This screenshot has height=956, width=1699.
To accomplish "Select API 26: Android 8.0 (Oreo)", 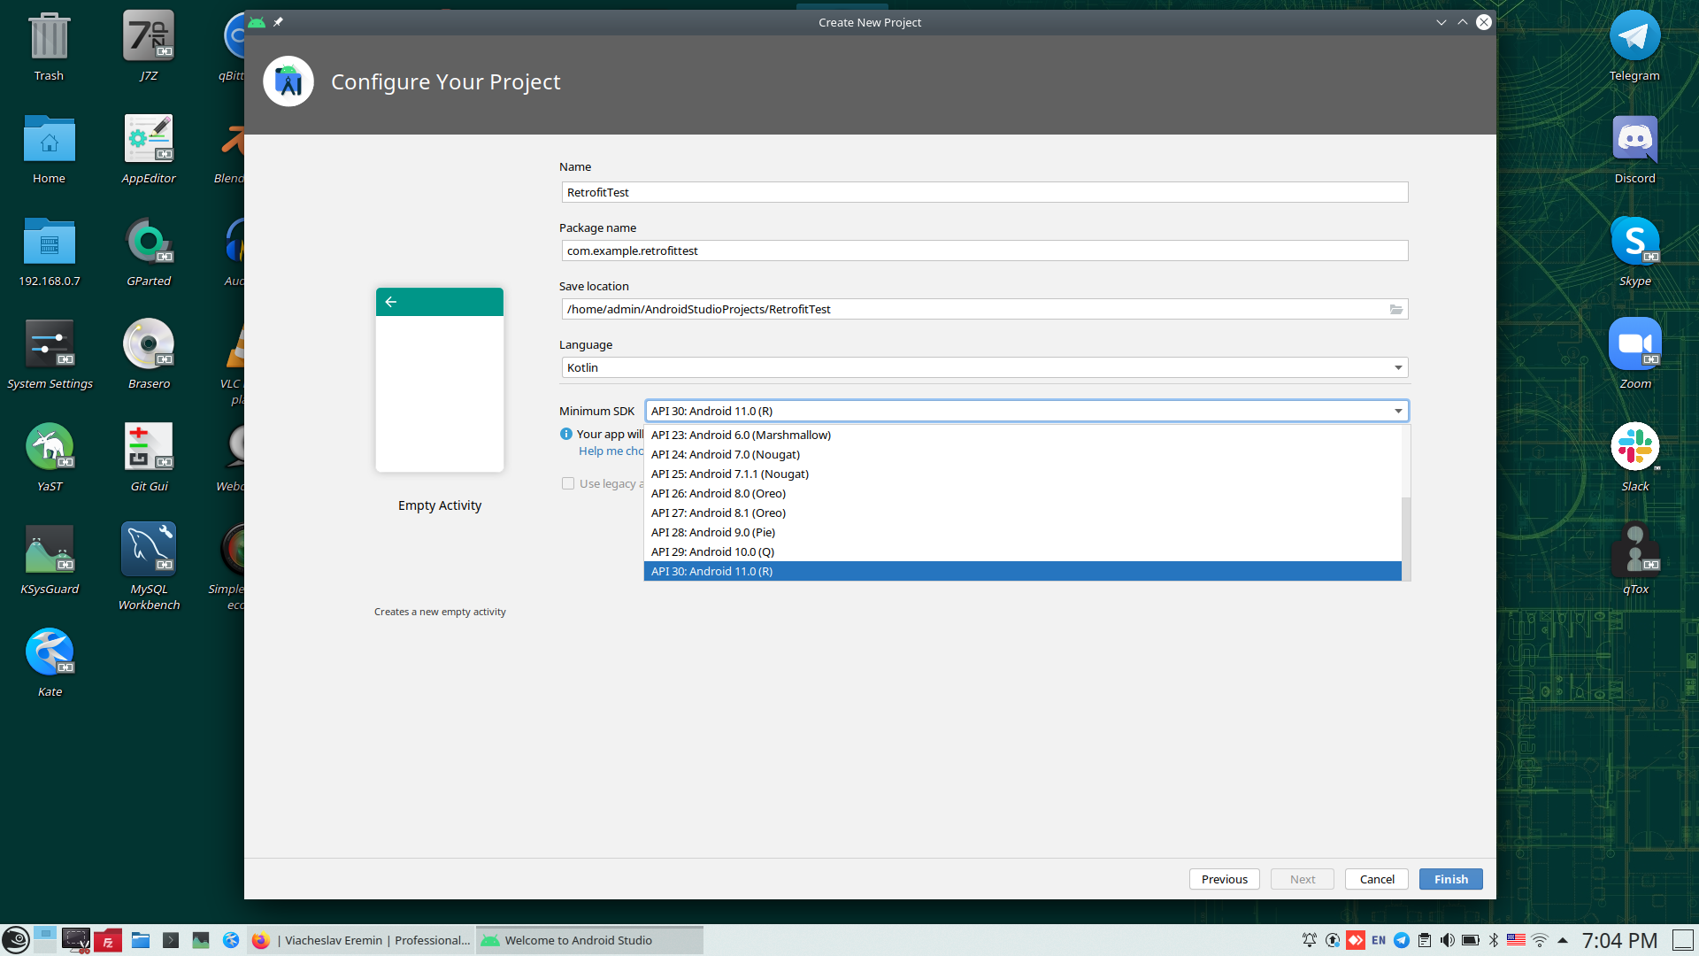I will click(x=718, y=493).
